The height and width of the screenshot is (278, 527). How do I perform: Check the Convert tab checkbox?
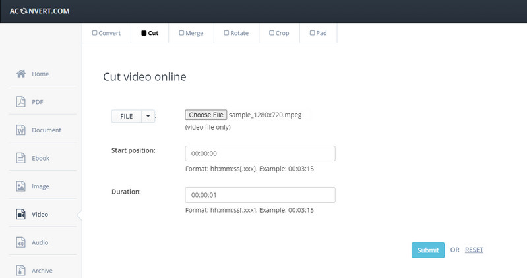pos(94,33)
